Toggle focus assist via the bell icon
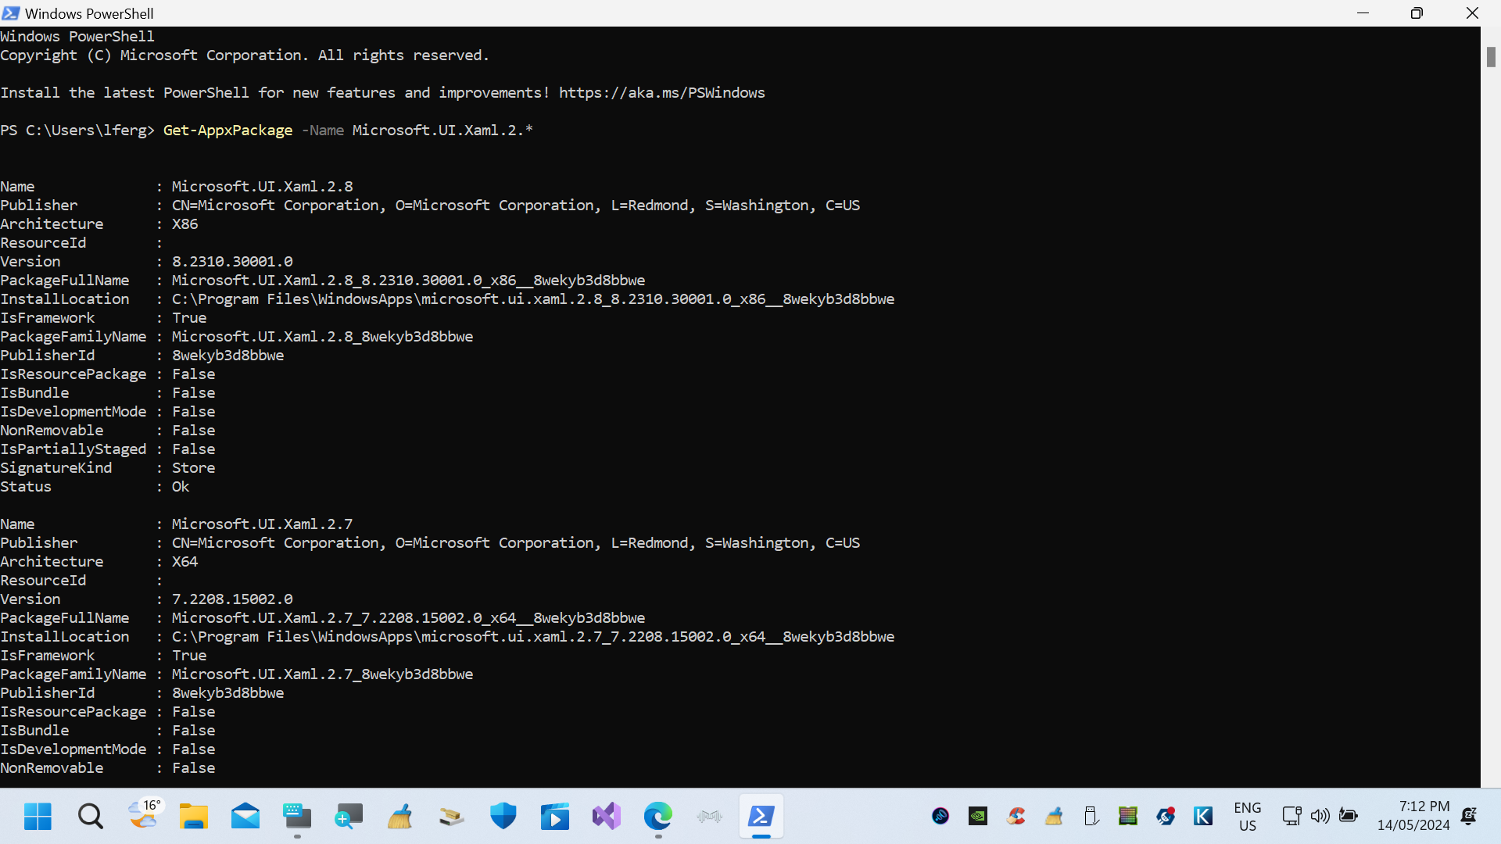This screenshot has height=844, width=1501. point(1468,815)
